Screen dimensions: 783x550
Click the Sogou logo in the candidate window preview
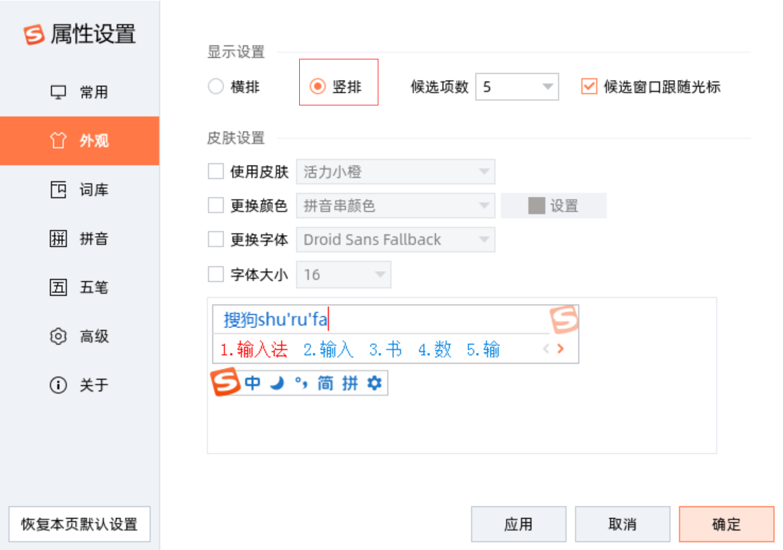click(564, 319)
